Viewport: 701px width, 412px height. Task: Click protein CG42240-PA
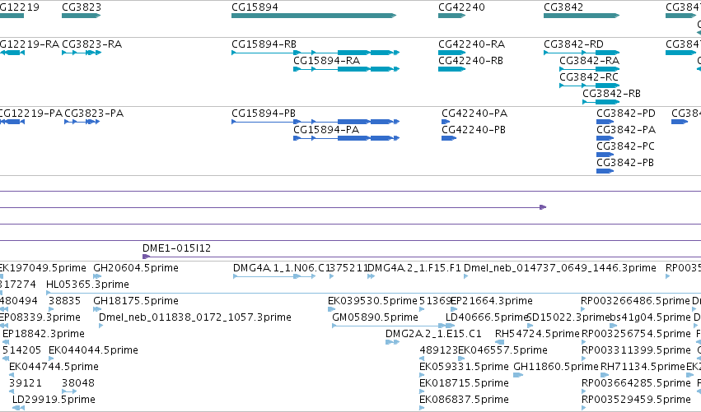474,113
